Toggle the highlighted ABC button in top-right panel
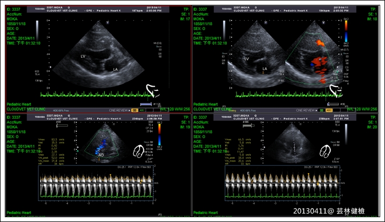The image size is (385, 222). (x=329, y=109)
